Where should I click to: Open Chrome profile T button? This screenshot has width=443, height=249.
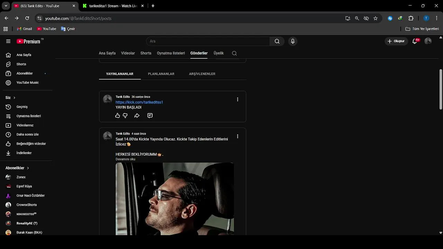(426, 18)
